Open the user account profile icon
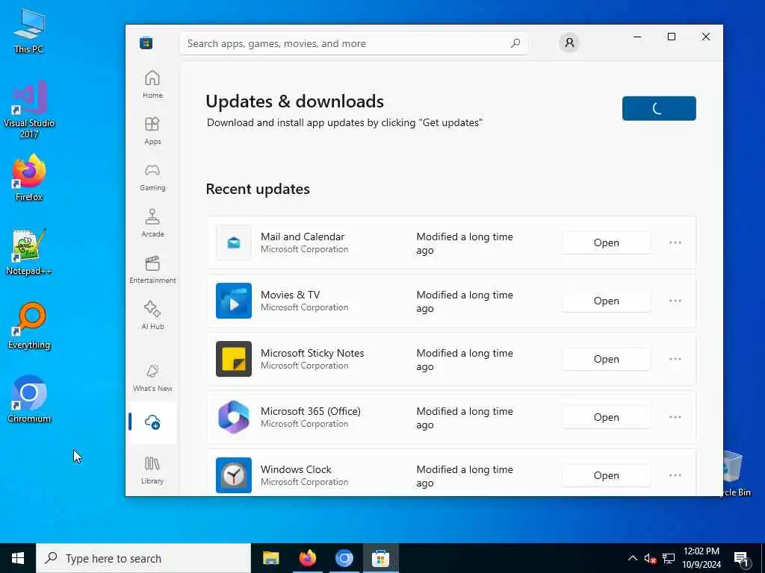The width and height of the screenshot is (765, 573). click(x=569, y=43)
